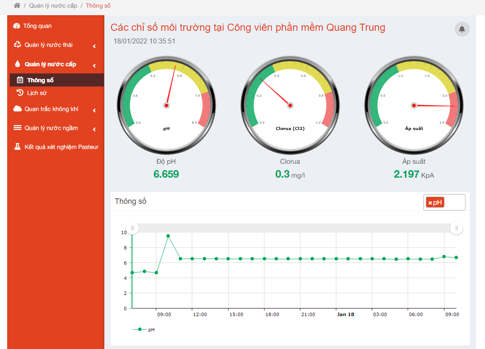Click the last pH data point on chart
485x349 pixels.
456,257
